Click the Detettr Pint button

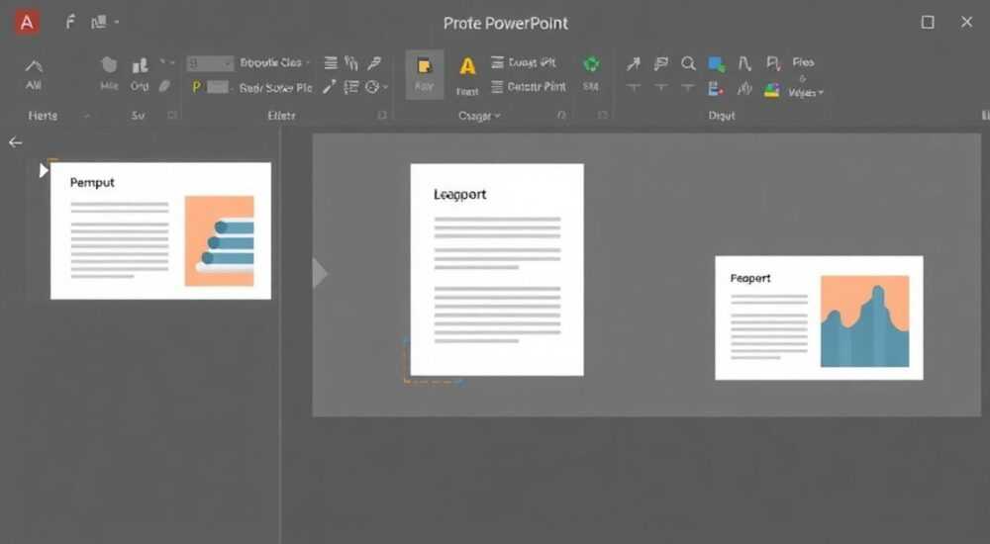(x=529, y=86)
